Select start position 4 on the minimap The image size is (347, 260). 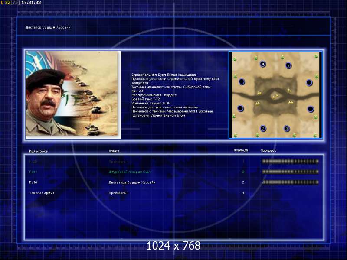coord(263,64)
